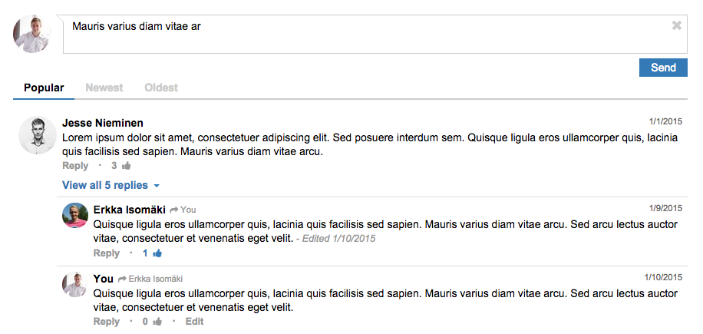Viewport: 703px width, 334px height.
Task: Clear the comment text with the X icon
Action: (677, 25)
